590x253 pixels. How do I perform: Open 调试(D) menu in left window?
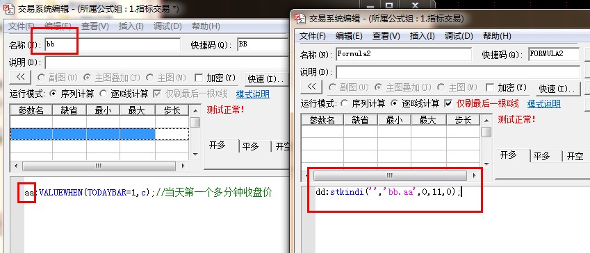[167, 26]
